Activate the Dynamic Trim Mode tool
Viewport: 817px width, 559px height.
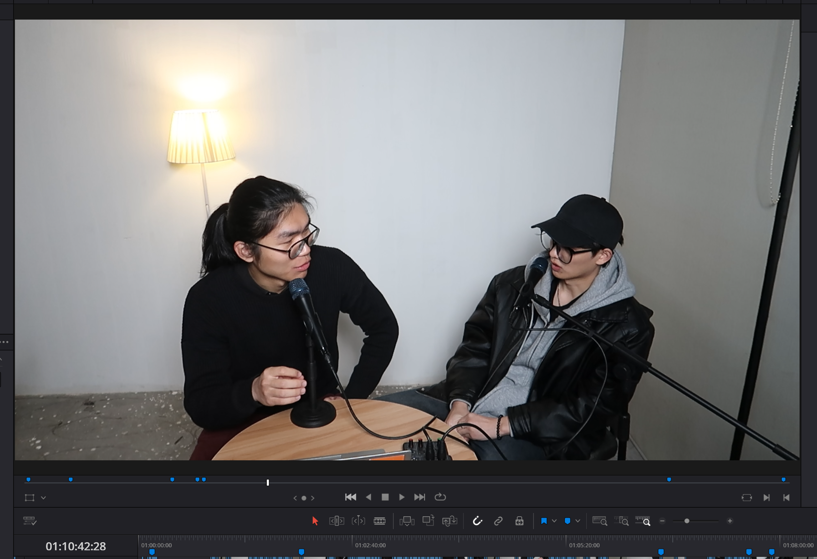tap(358, 521)
